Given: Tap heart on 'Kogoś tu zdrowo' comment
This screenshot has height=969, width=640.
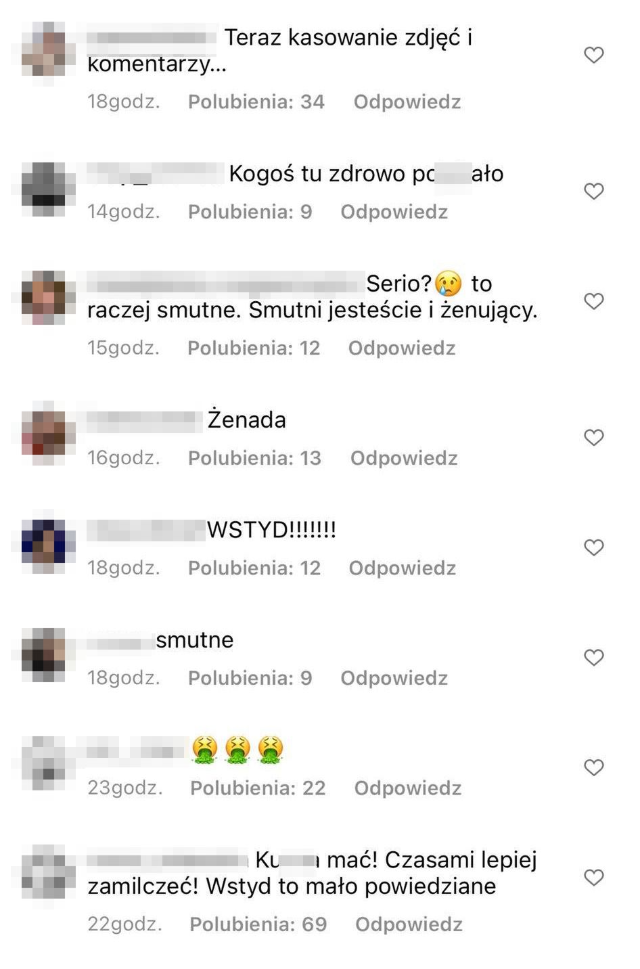Looking at the screenshot, I should (593, 191).
